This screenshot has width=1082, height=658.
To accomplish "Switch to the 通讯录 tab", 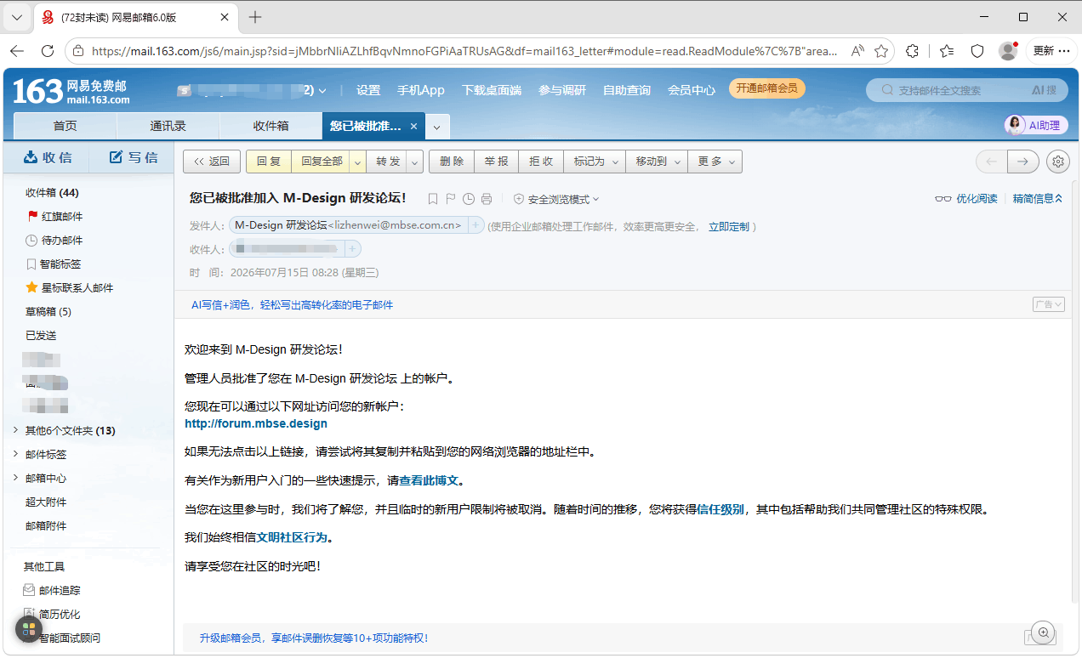I will click(168, 126).
